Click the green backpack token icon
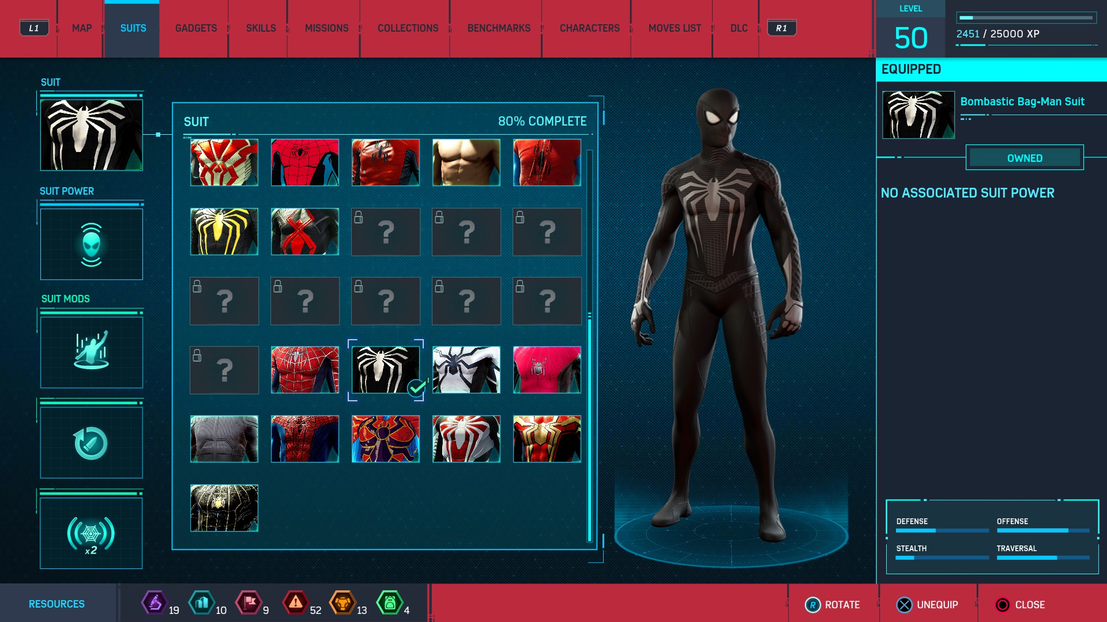 389,603
